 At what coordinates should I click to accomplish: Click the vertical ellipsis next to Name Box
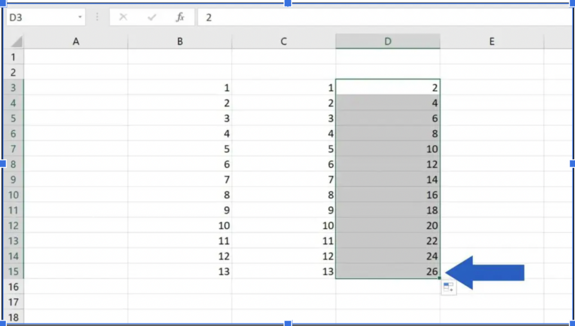pyautogui.click(x=97, y=17)
